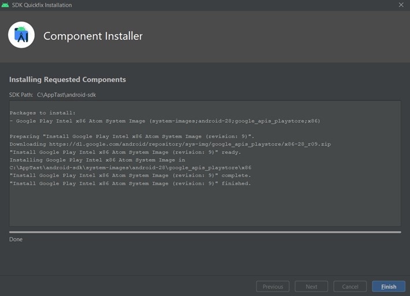Click the "SDK Quickfix Installation" title bar text

tap(42, 5)
